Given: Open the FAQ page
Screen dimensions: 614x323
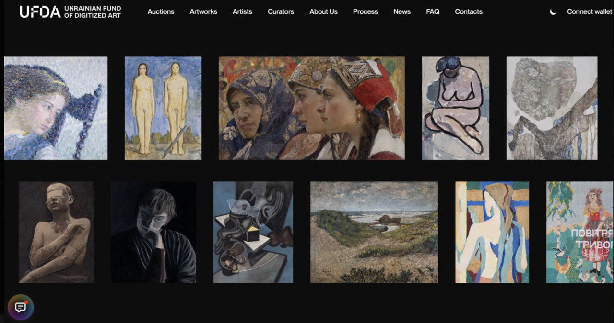Looking at the screenshot, I should click(x=433, y=12).
